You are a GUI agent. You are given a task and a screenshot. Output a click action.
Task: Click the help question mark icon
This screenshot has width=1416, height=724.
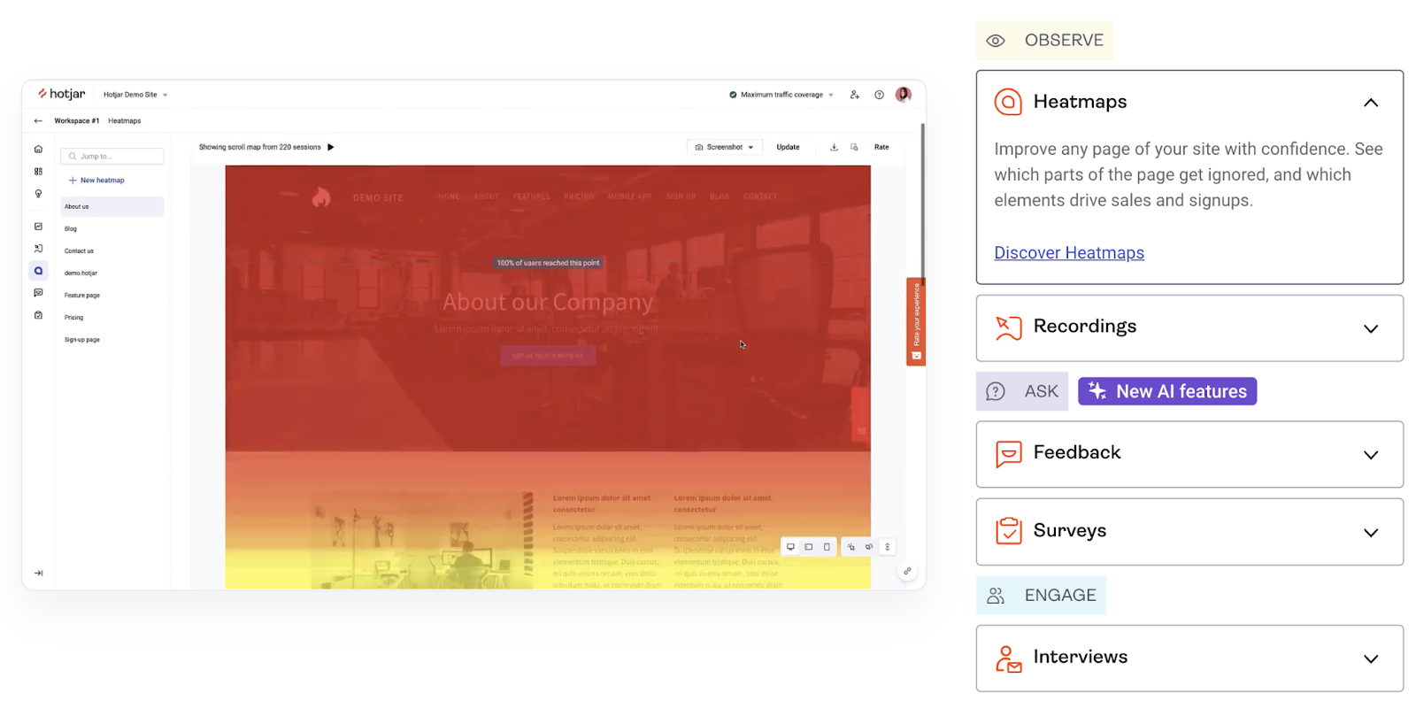(879, 95)
